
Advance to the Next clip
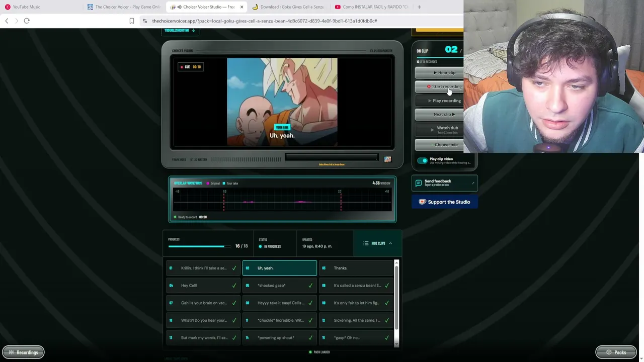click(439, 114)
